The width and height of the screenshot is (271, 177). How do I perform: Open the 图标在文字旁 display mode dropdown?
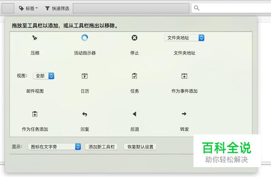pos(54,147)
